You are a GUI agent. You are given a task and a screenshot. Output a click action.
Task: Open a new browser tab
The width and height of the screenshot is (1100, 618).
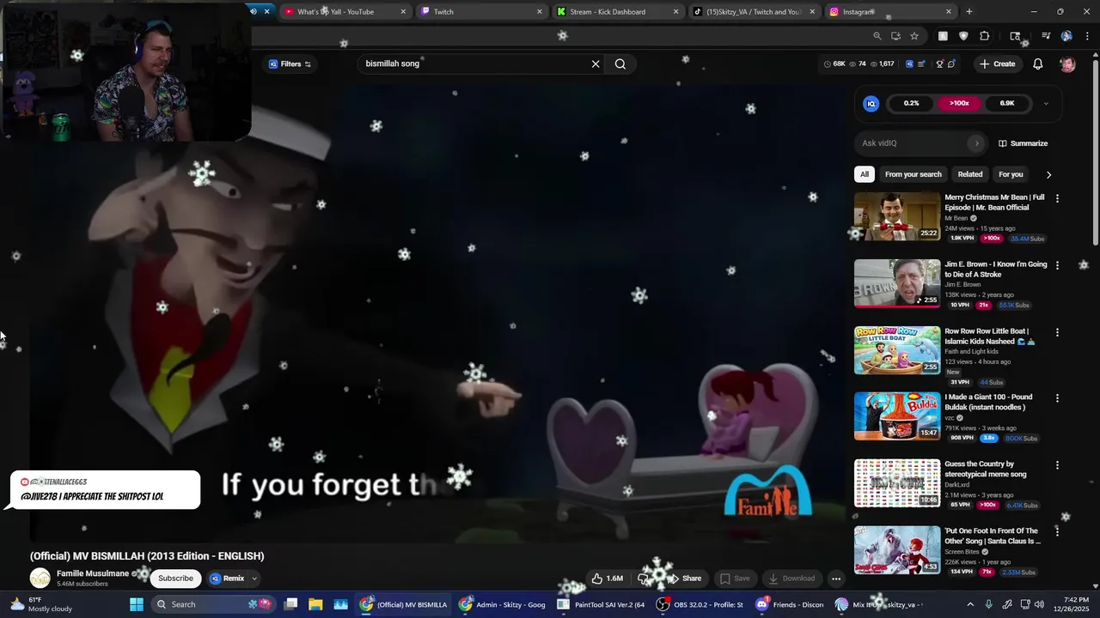pyautogui.click(x=969, y=12)
